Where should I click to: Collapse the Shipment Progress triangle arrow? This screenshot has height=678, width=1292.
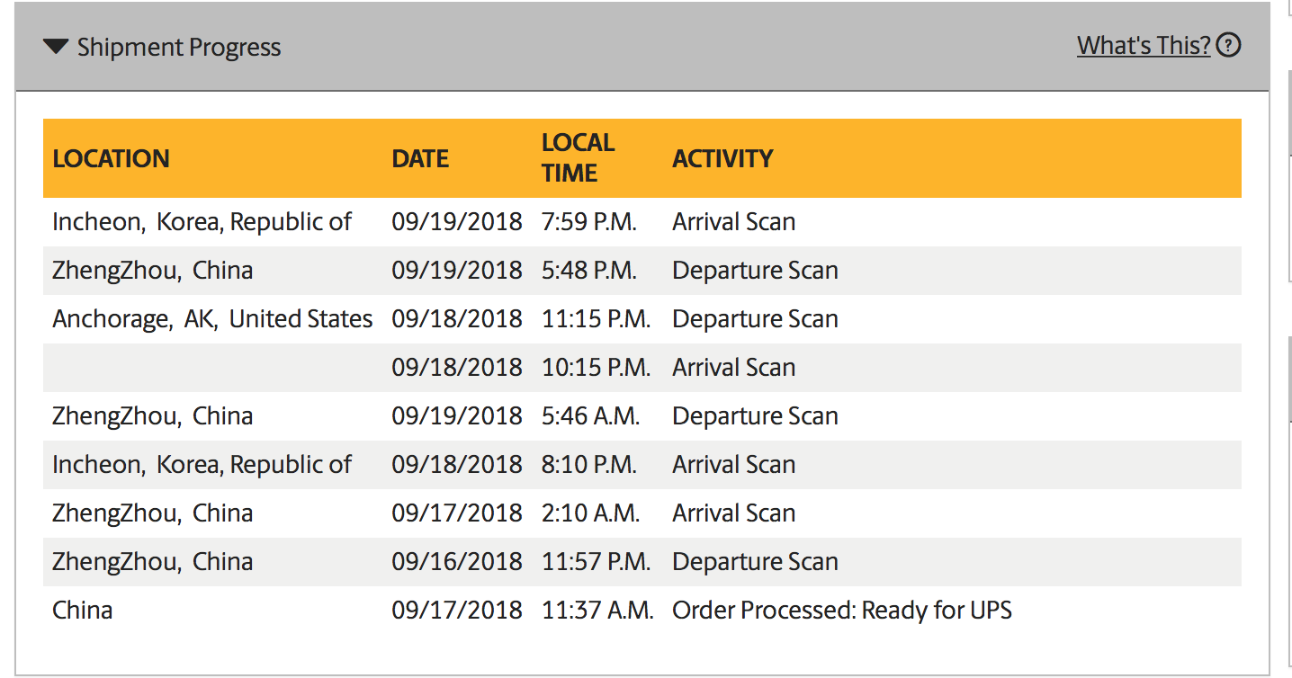[x=56, y=47]
